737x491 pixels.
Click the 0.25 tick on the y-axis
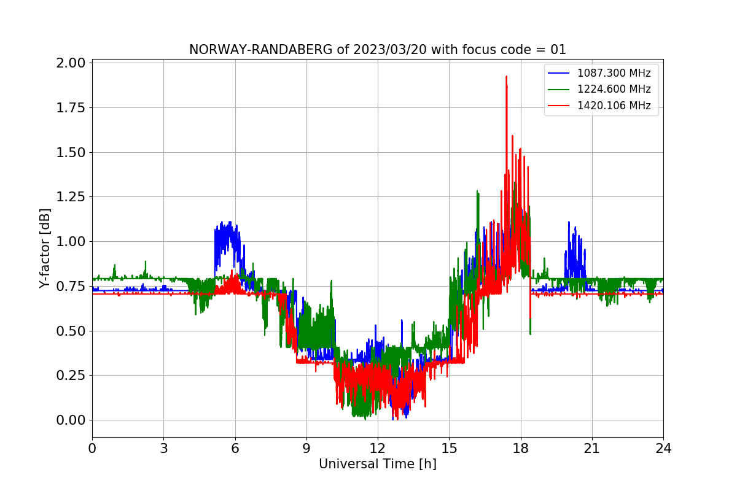click(x=72, y=375)
